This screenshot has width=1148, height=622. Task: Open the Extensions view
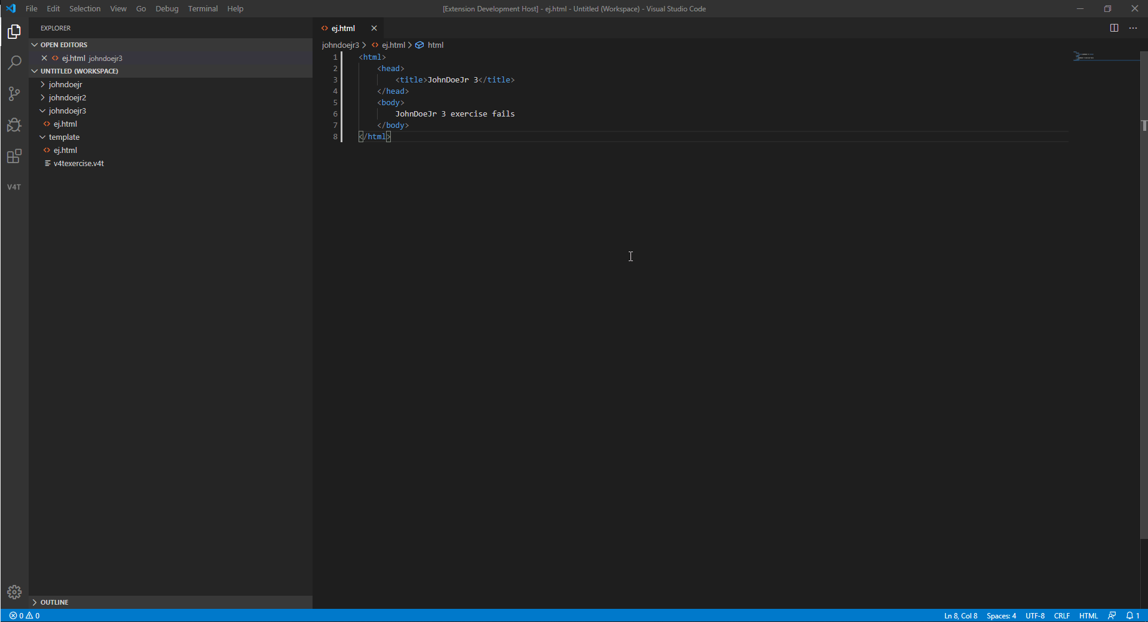click(14, 156)
